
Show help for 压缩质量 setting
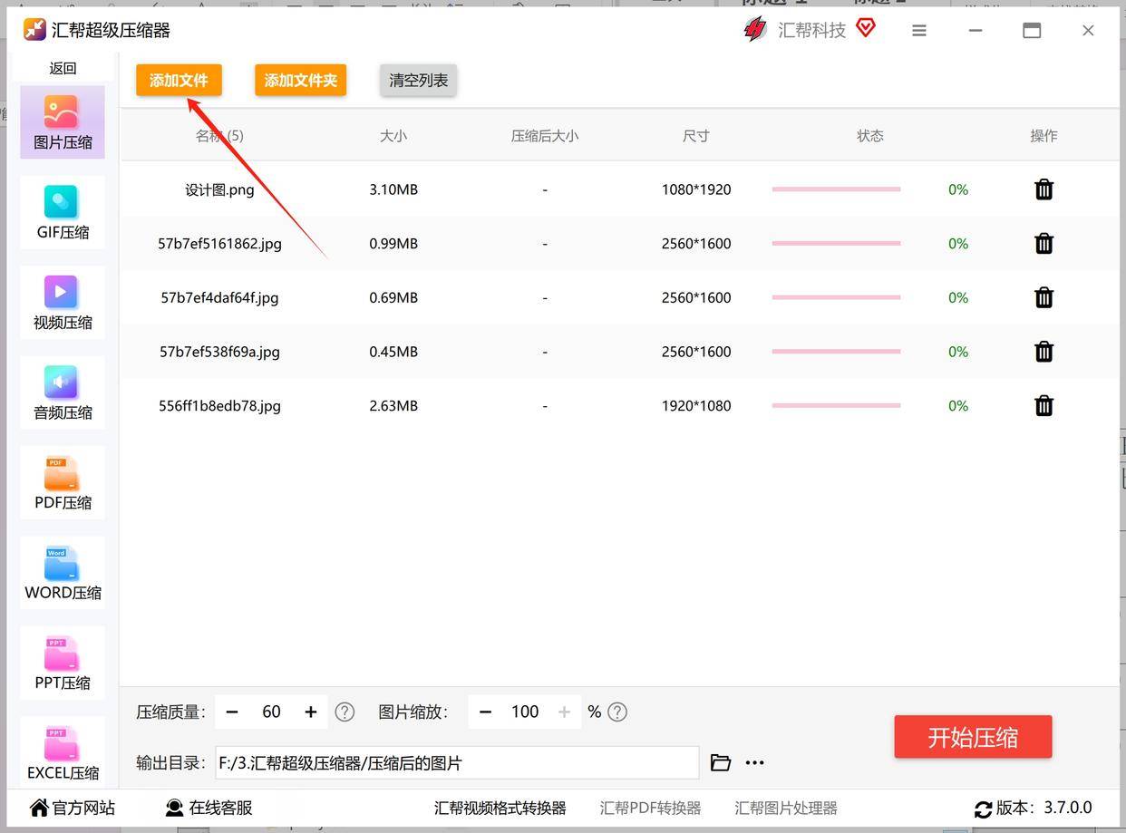[345, 712]
